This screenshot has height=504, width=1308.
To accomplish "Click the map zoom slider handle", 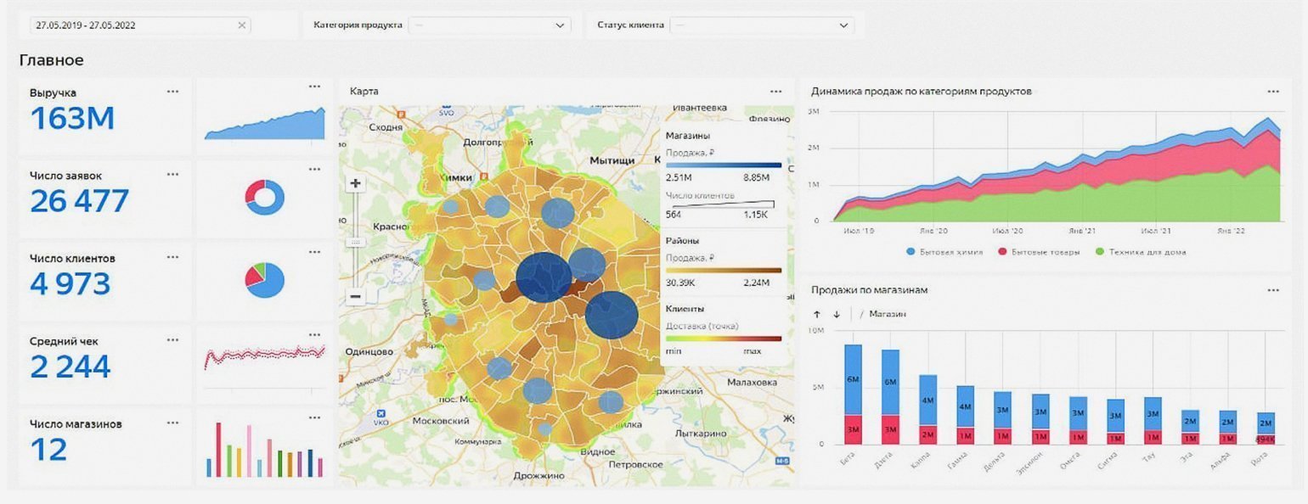I will [x=356, y=242].
